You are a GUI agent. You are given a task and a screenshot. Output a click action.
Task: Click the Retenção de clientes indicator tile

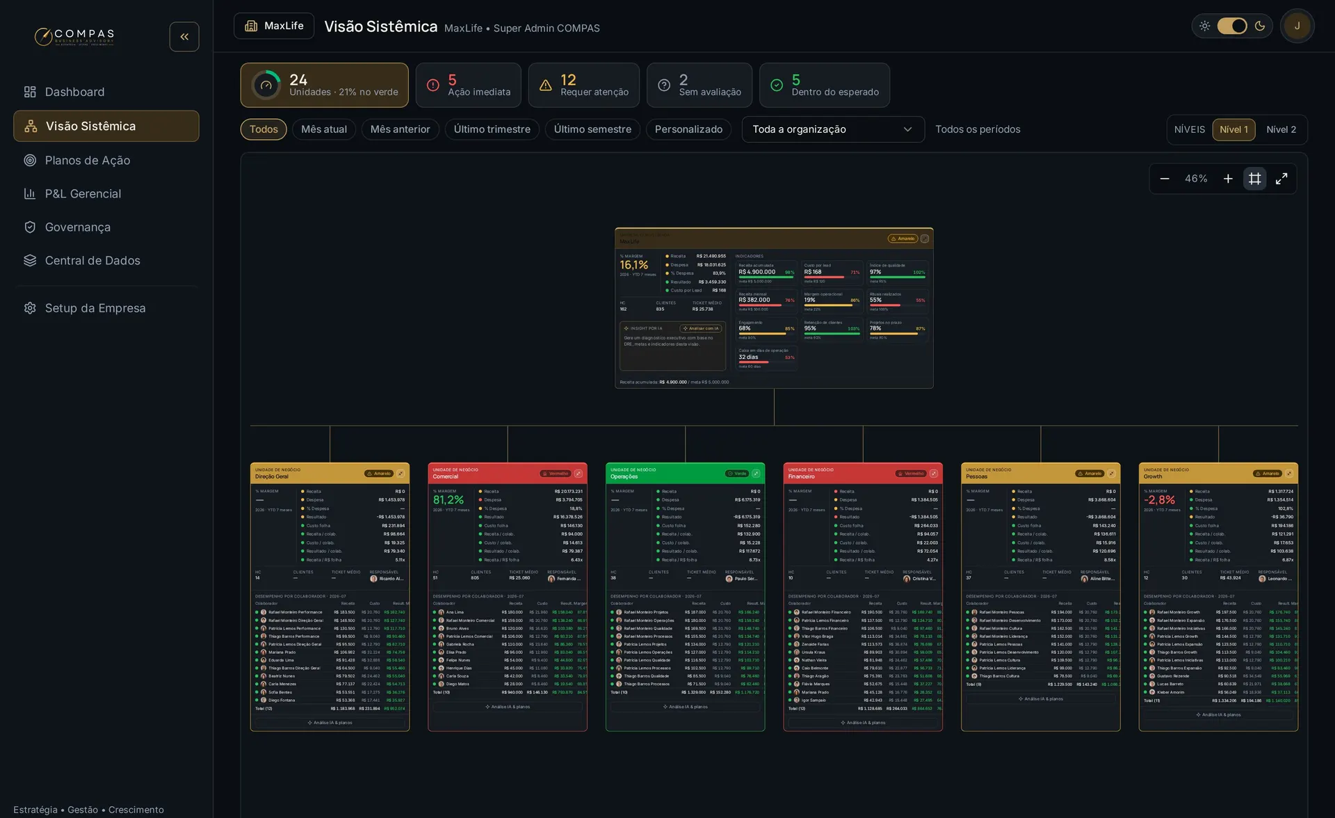pos(832,330)
